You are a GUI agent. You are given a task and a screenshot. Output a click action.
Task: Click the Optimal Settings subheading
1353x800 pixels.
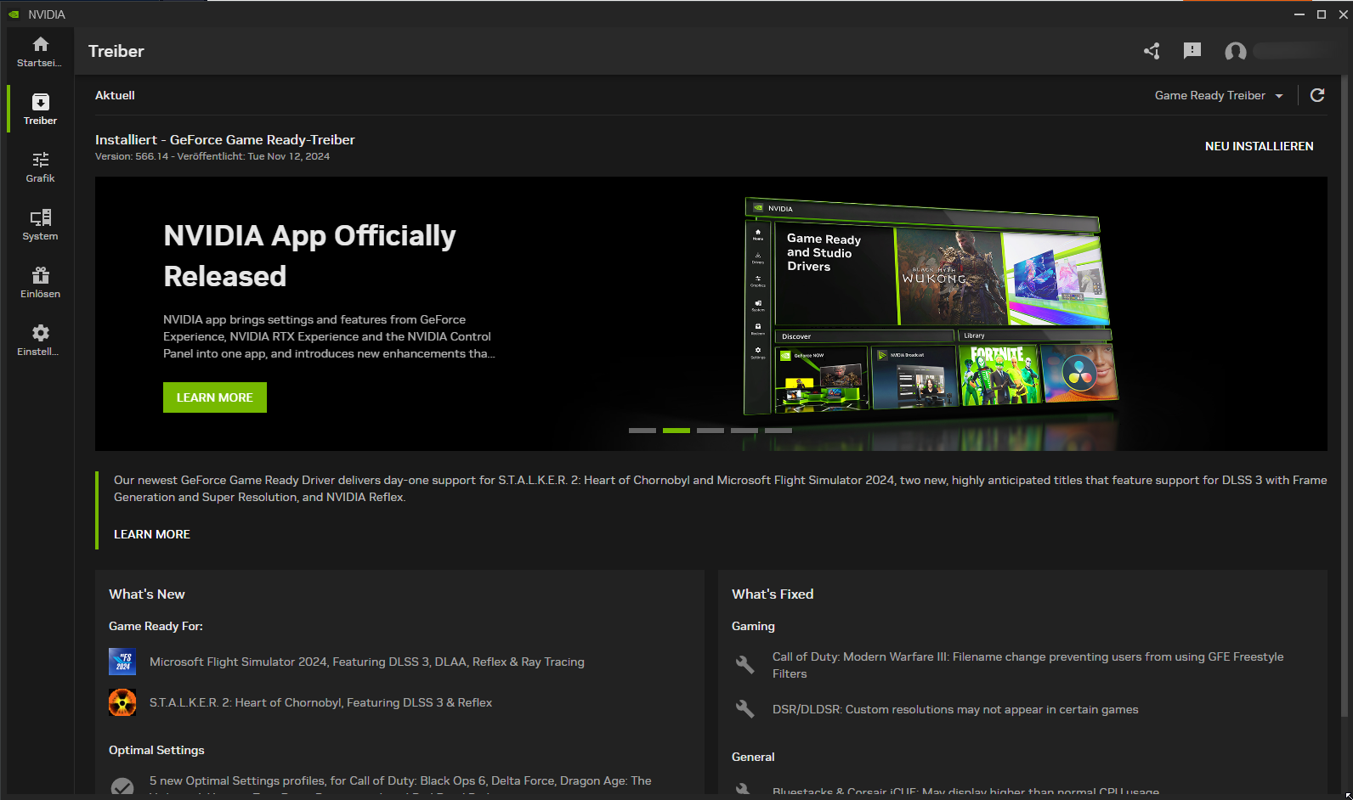(156, 750)
